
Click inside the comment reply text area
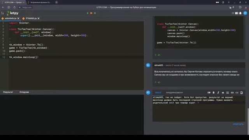coord(199,108)
